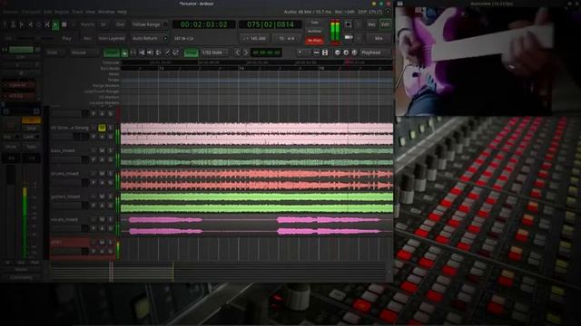
Task: Switch to the Rec window tab
Action: [x=371, y=24]
